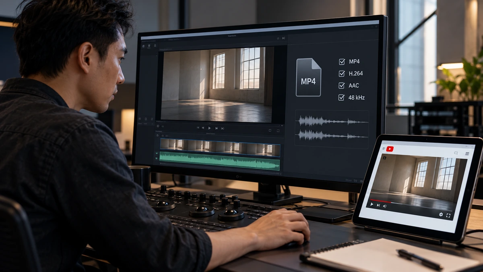Open the hamburger menu on the tablet browser
Image resolution: width=483 pixels, height=272 pixels.
pos(467,154)
